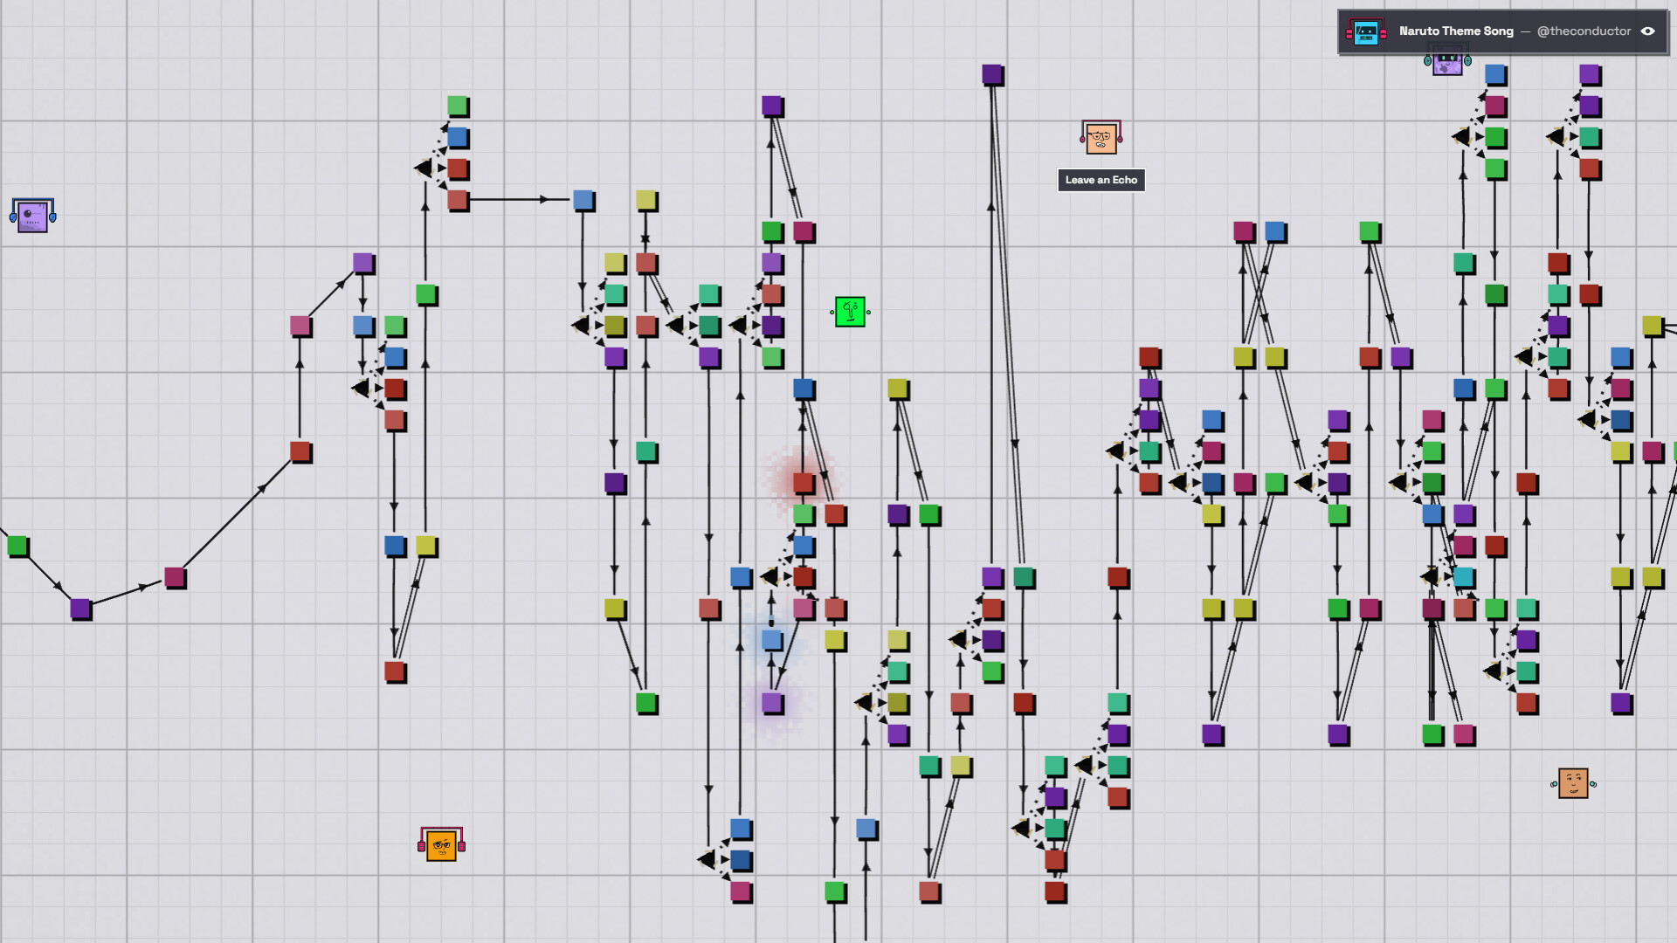Click the glowing blue note node
1677x943 pixels.
772,640
